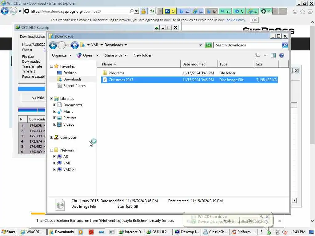Viewport: 315px width, 236px height.
Task: Sort files by the Name column
Action: (139, 64)
